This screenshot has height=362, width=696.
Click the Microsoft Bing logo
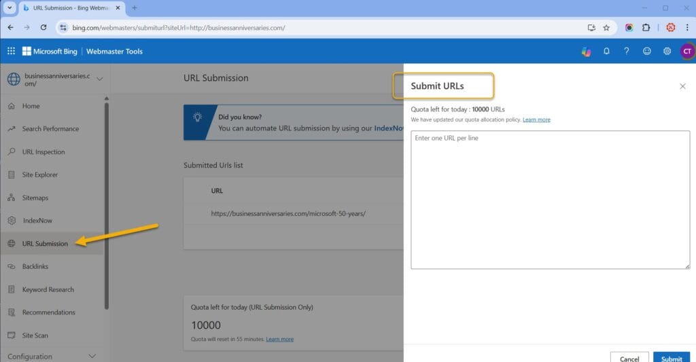pos(50,52)
